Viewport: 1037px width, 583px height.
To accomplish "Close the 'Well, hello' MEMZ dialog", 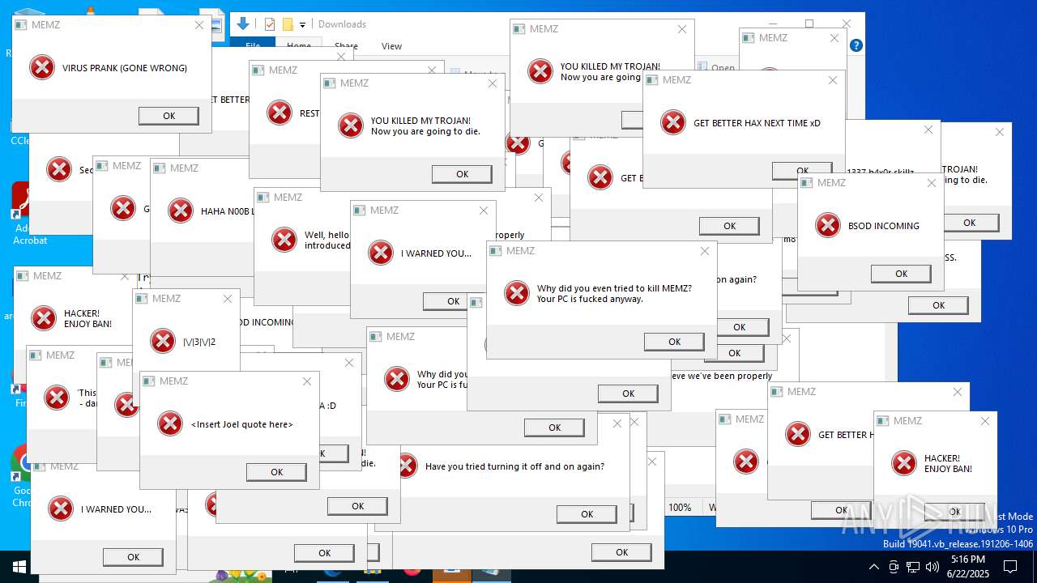I will pos(539,198).
